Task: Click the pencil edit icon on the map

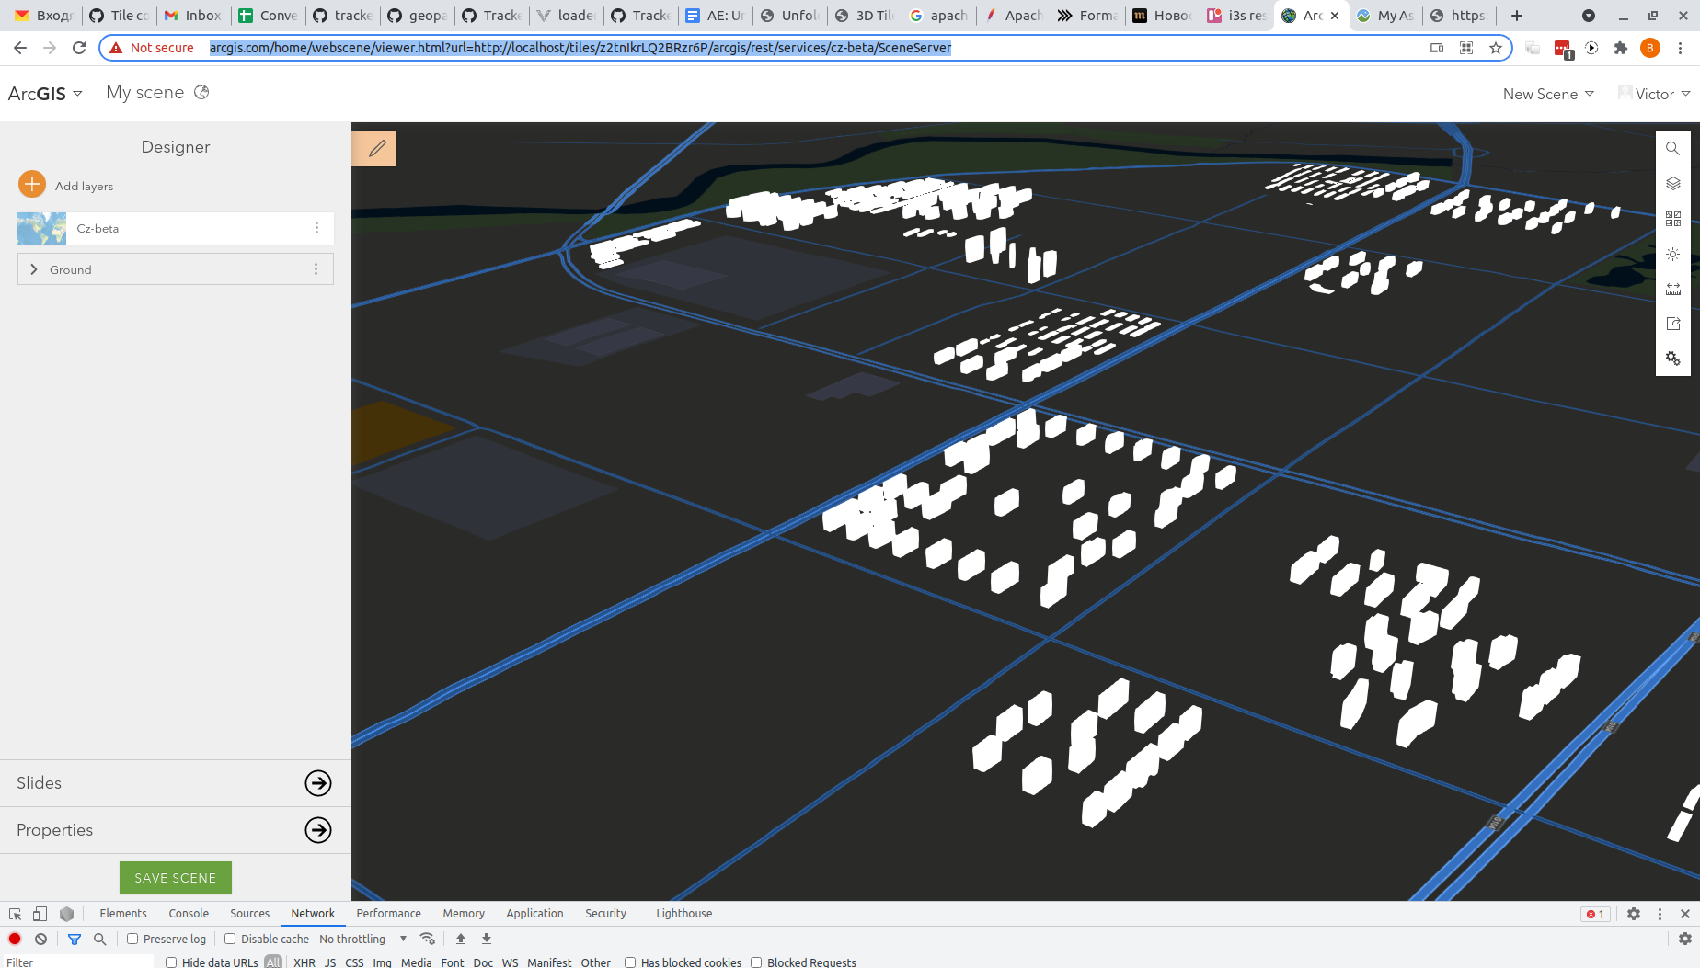Action: (x=373, y=148)
